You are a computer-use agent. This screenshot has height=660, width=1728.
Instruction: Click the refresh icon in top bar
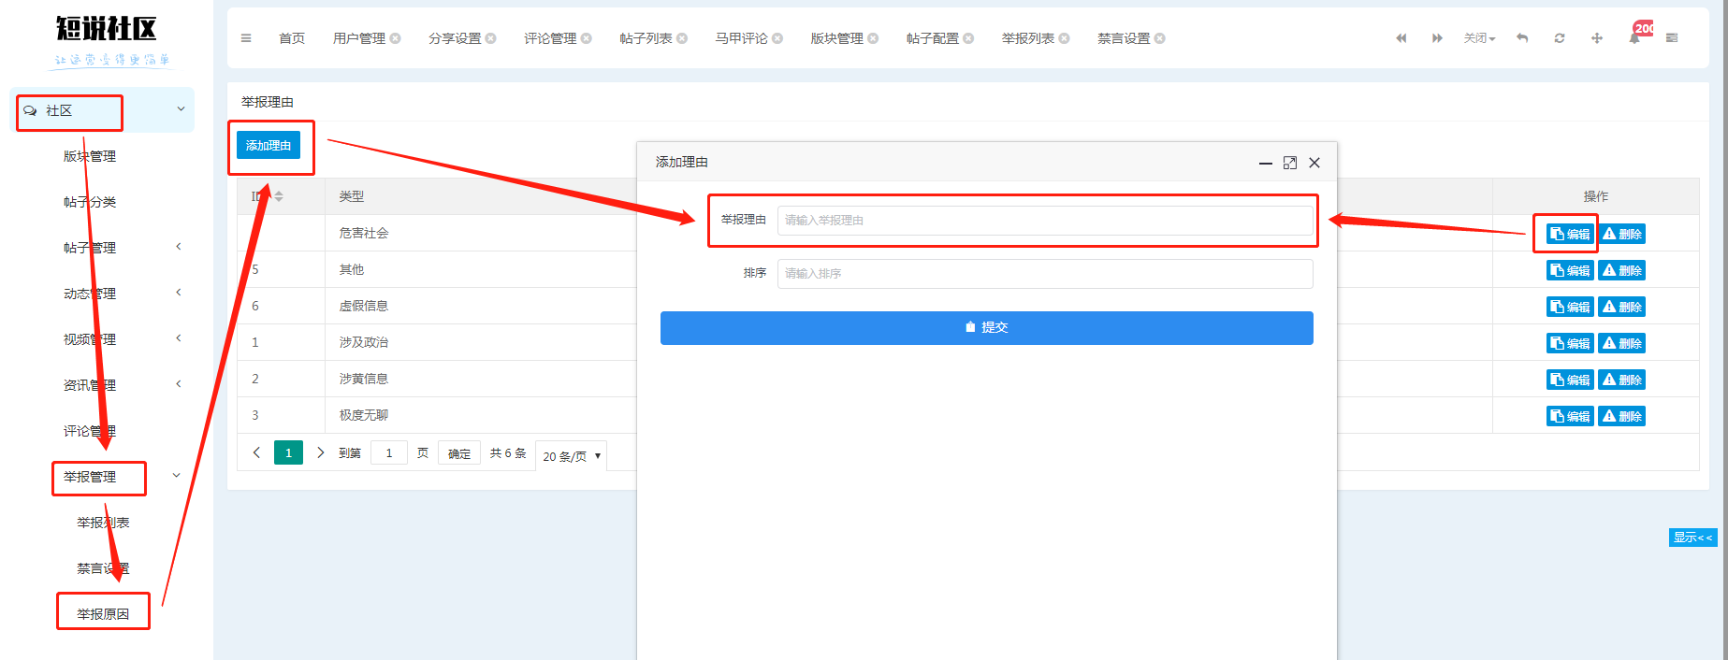click(1560, 38)
